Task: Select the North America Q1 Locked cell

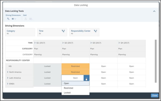Action: (47, 72)
